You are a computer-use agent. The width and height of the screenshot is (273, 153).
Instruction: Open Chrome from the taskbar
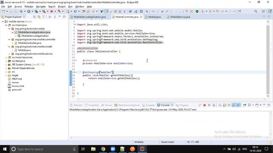click(x=103, y=149)
